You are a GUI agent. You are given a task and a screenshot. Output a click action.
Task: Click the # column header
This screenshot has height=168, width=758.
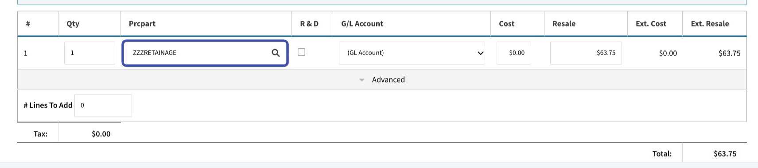click(28, 24)
